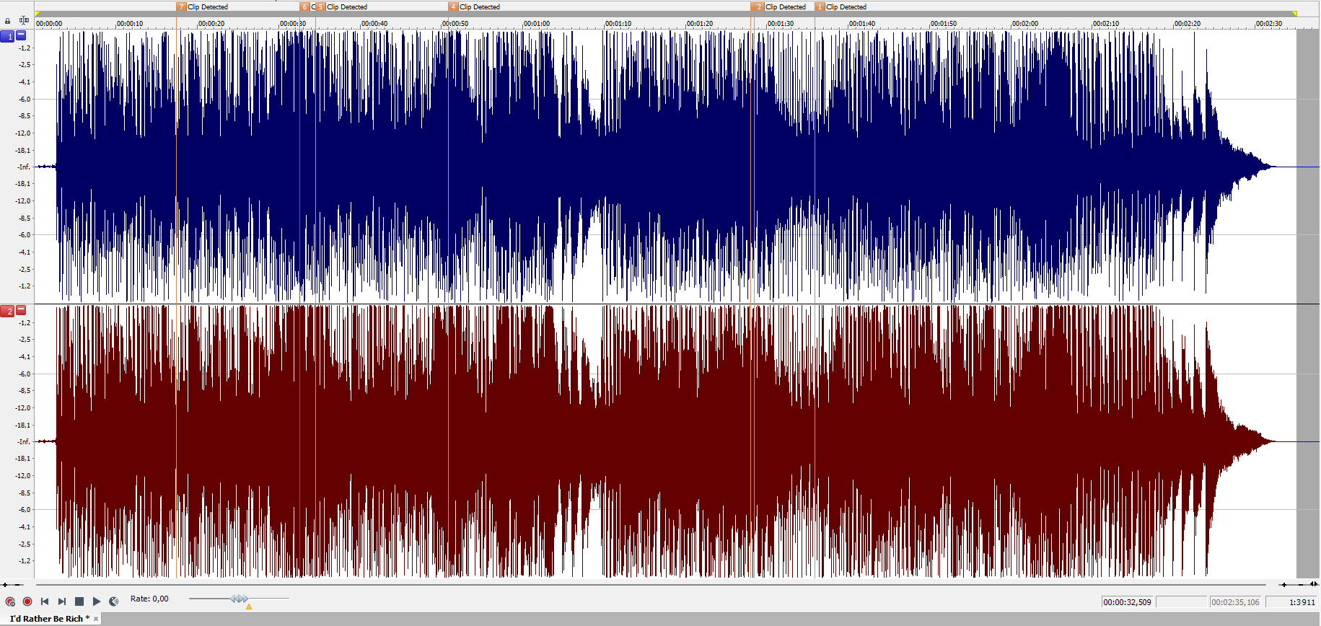1321x626 pixels.
Task: Close the I'd Rather Be Rich tab
Action: pyautogui.click(x=96, y=619)
